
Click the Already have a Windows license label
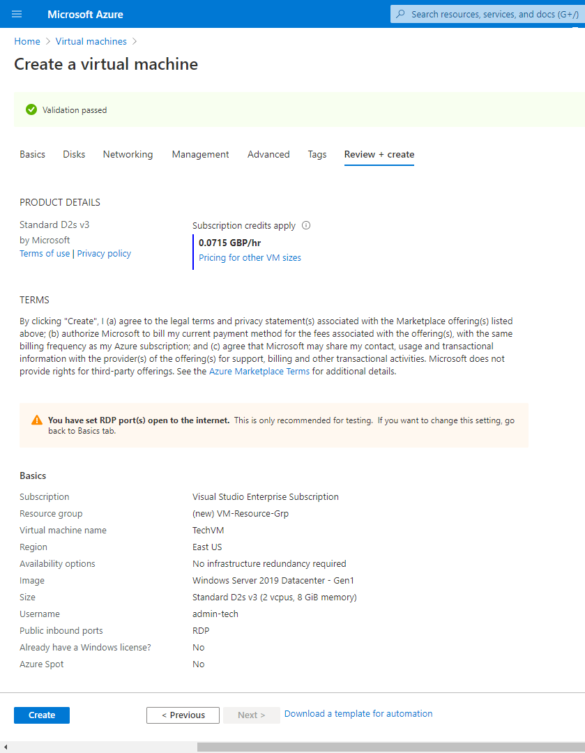(85, 647)
